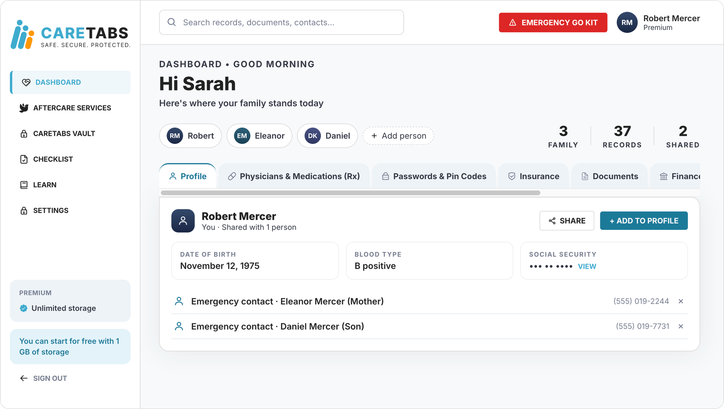Click date of birth November 12, 1975

pos(220,266)
